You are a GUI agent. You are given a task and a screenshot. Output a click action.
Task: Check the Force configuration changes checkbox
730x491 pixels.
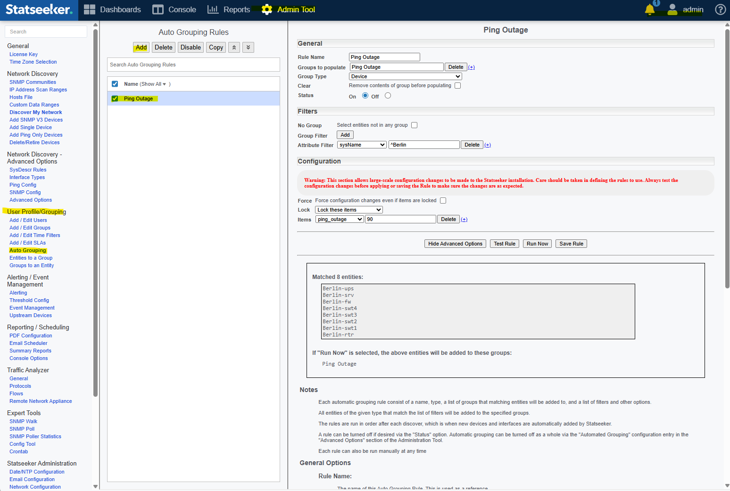pos(443,201)
